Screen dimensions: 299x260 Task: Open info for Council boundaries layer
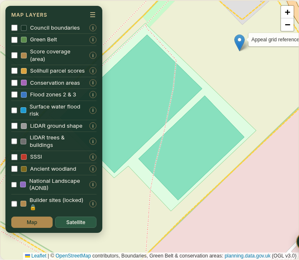[93, 28]
